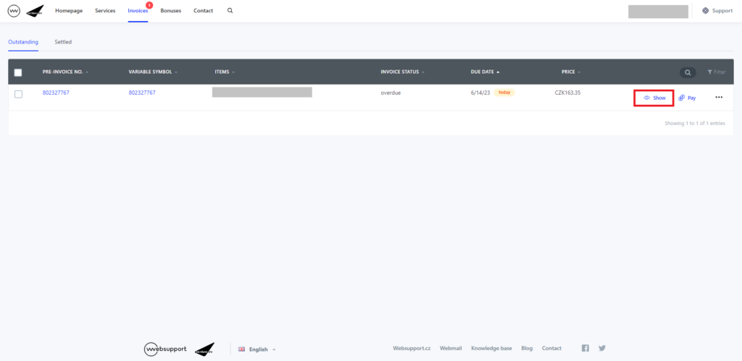This screenshot has height=361, width=742.
Task: Open the English language dropdown
Action: (257, 349)
